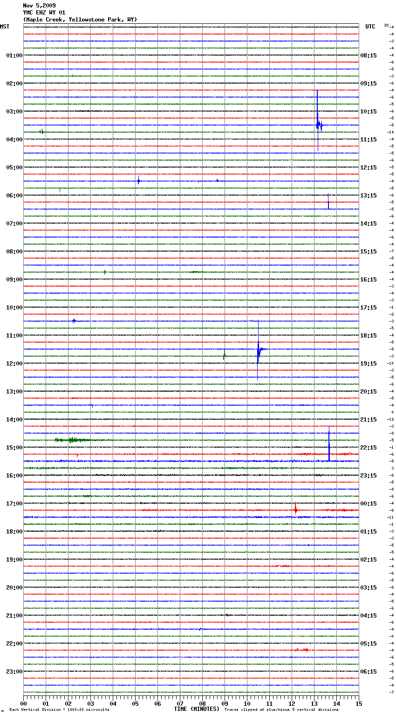Click the '11:15' UTC time label
The image size is (396, 716).
coord(369,140)
